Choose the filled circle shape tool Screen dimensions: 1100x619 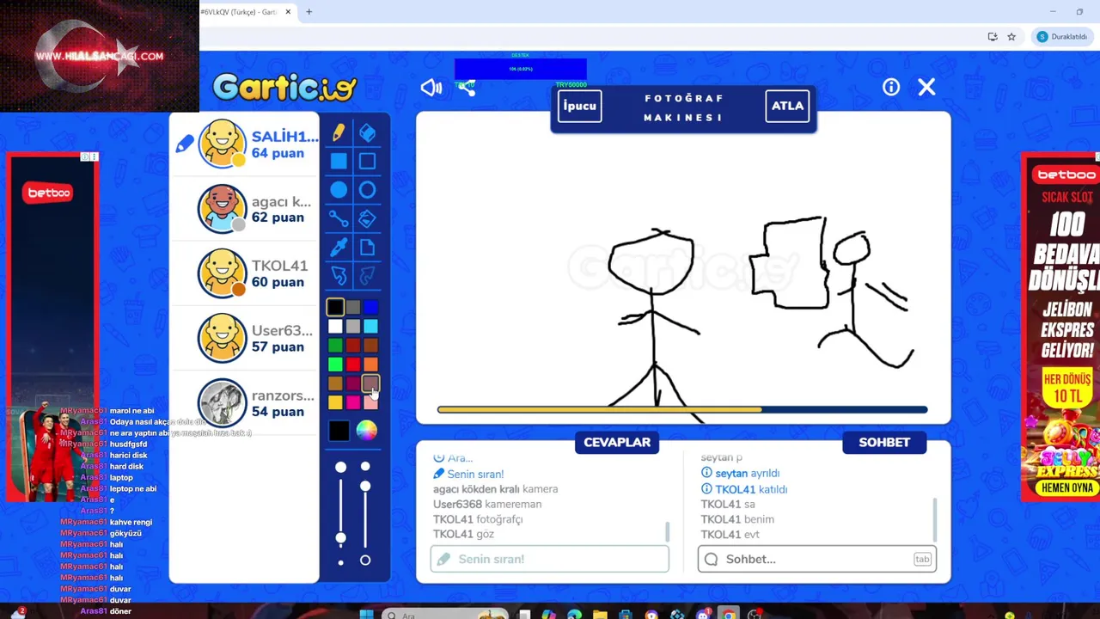tap(339, 190)
